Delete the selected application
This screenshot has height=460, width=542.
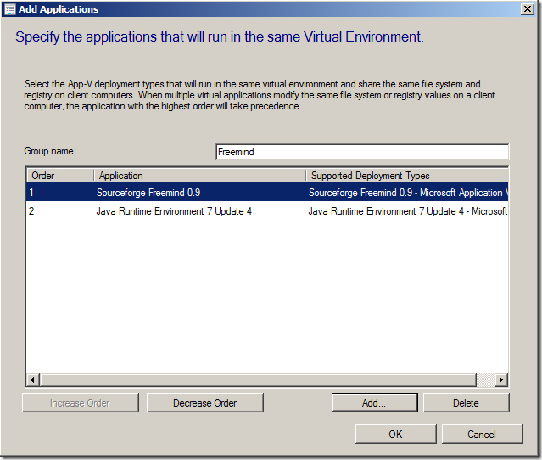click(466, 402)
